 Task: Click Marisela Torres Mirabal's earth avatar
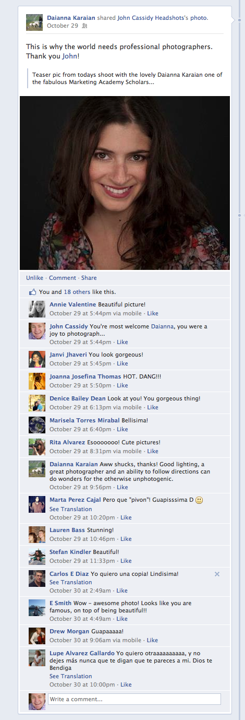(x=37, y=425)
